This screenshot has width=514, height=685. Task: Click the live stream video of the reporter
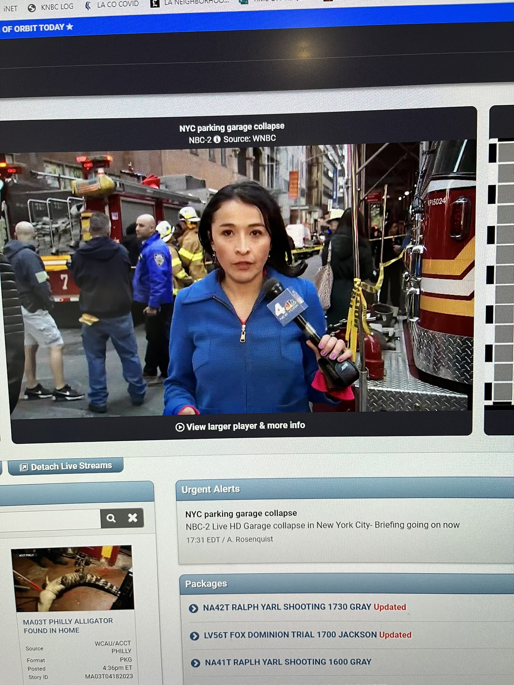click(241, 279)
